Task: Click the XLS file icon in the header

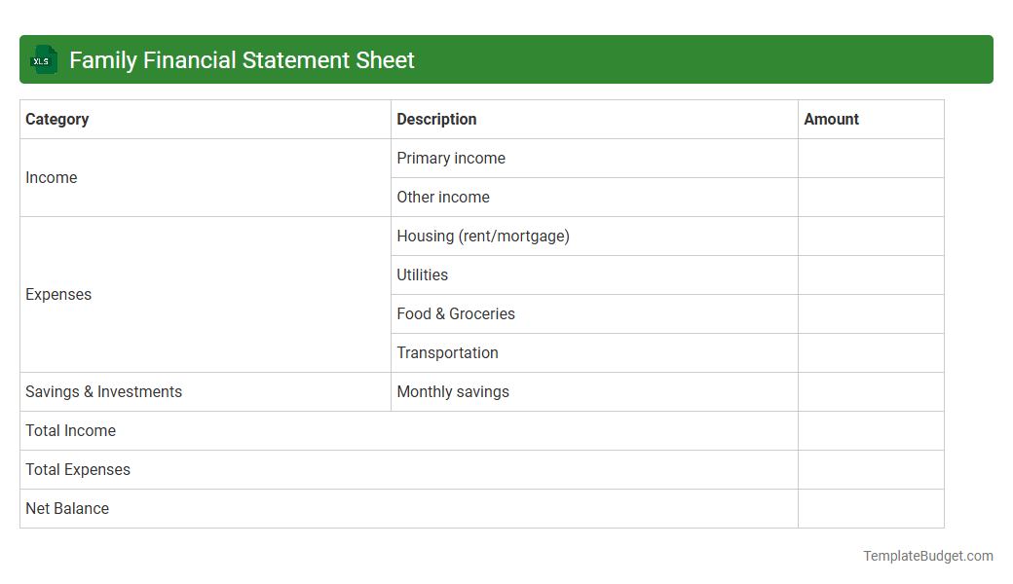Action: coord(43,59)
